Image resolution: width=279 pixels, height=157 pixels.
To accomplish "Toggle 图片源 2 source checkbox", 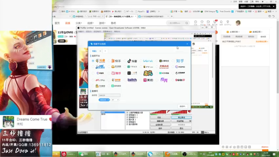I will pos(127,120).
